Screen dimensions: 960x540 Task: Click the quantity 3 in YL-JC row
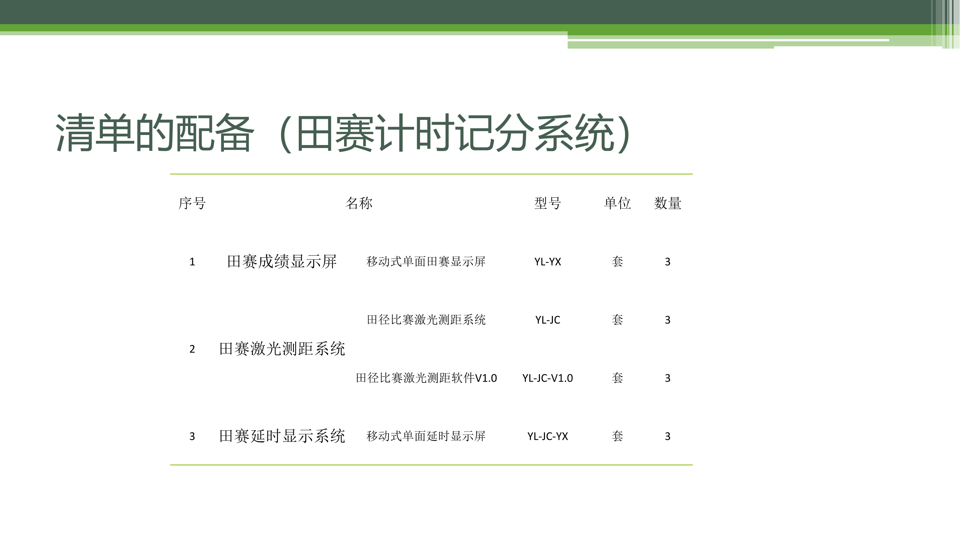(667, 320)
